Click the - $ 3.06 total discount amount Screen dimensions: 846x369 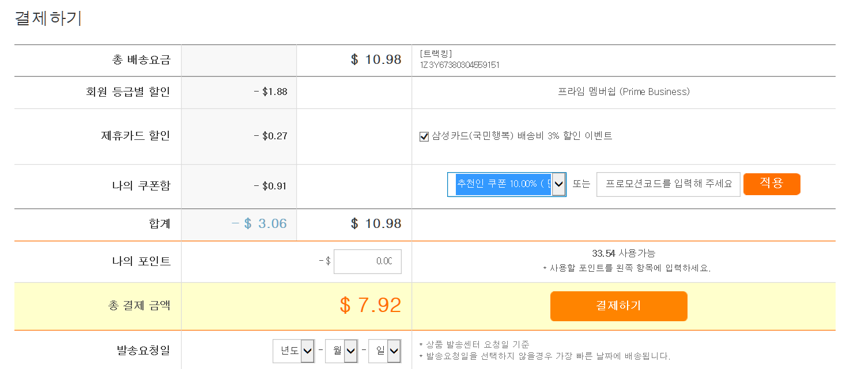(259, 224)
